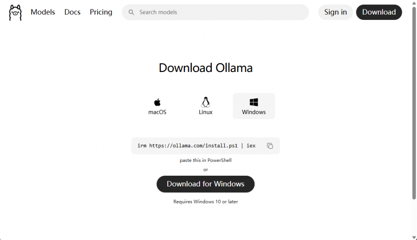417x240 pixels.
Task: Open the Models page
Action: pyautogui.click(x=43, y=12)
